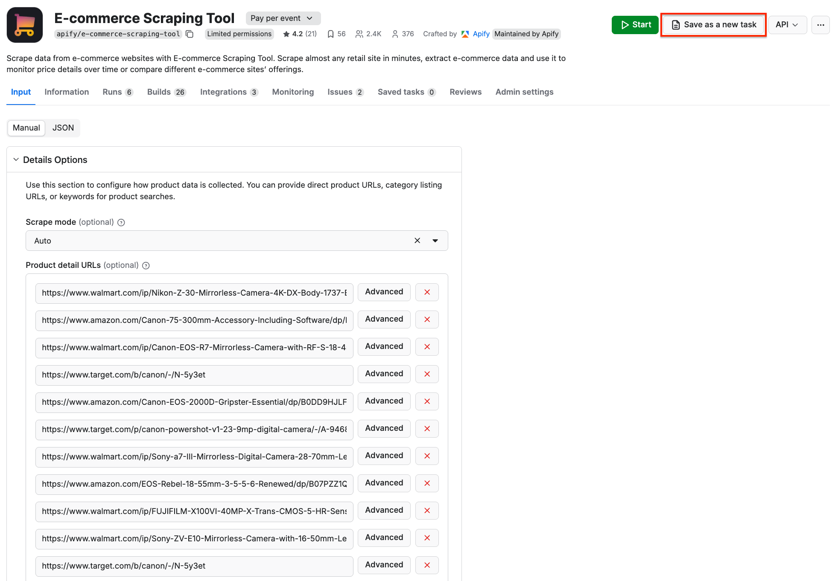Click the bookmark icon showing 56
Image resolution: width=835 pixels, height=581 pixels.
pyautogui.click(x=331, y=34)
